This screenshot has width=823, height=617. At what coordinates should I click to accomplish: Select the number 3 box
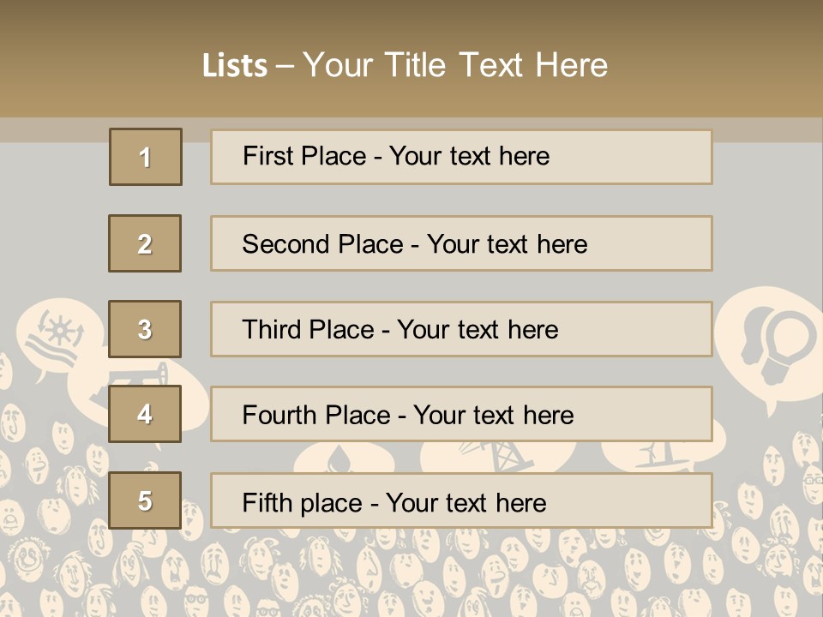[145, 329]
